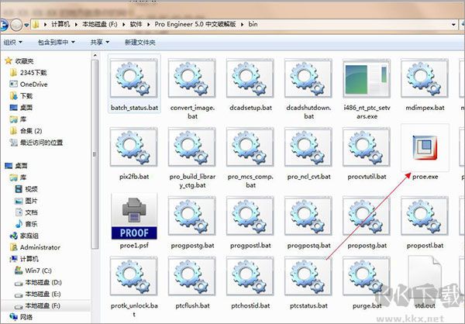465x324 pixels.
Task: Select the propostg.bat file icon
Action: point(367,216)
